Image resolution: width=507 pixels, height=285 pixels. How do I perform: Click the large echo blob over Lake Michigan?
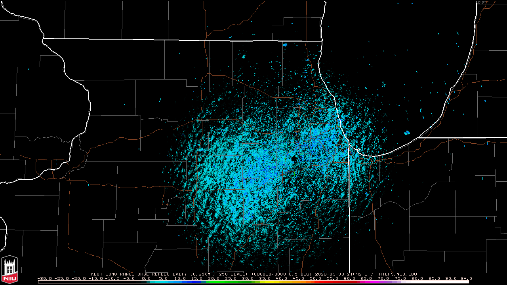click(407, 133)
